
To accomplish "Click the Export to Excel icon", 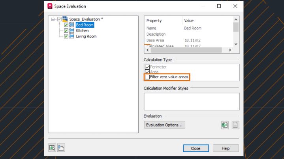I will [x=224, y=125].
